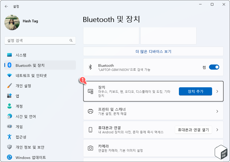Image resolution: width=230 pixels, height=162 pixels.
Task: Expand the 장치 row chevron
Action: [x=217, y=91]
